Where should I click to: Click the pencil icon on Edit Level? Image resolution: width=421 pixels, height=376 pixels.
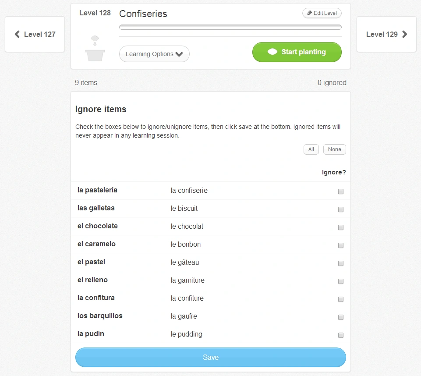[310, 13]
